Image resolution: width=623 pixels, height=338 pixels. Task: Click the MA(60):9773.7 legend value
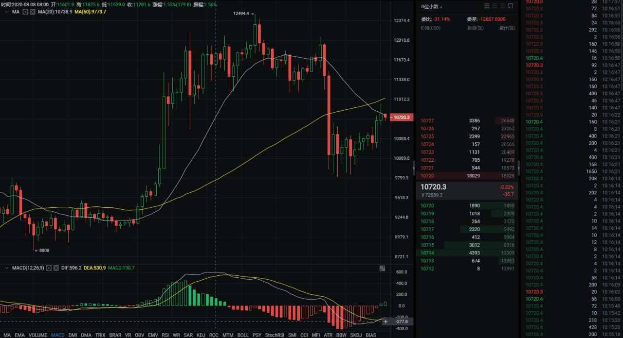pos(90,11)
